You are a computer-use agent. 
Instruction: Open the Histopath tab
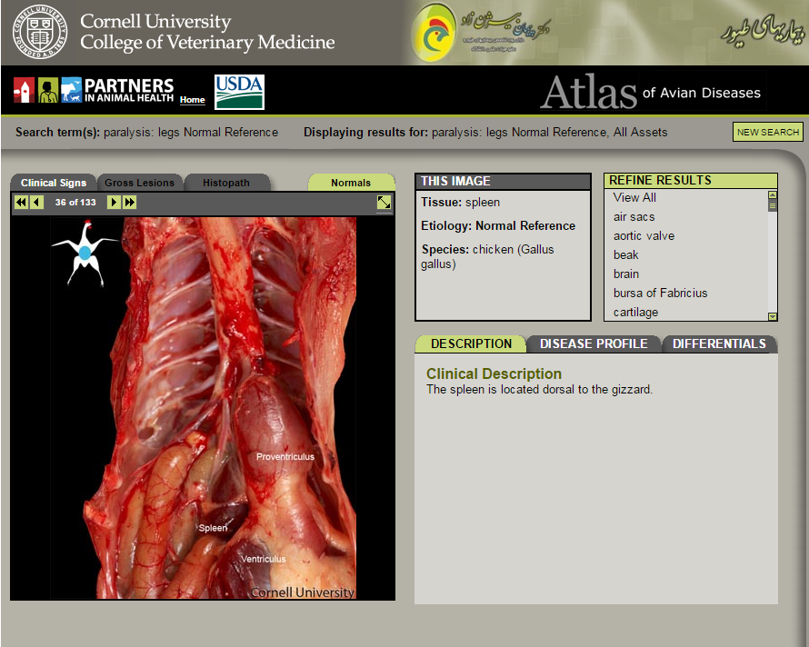tap(226, 183)
